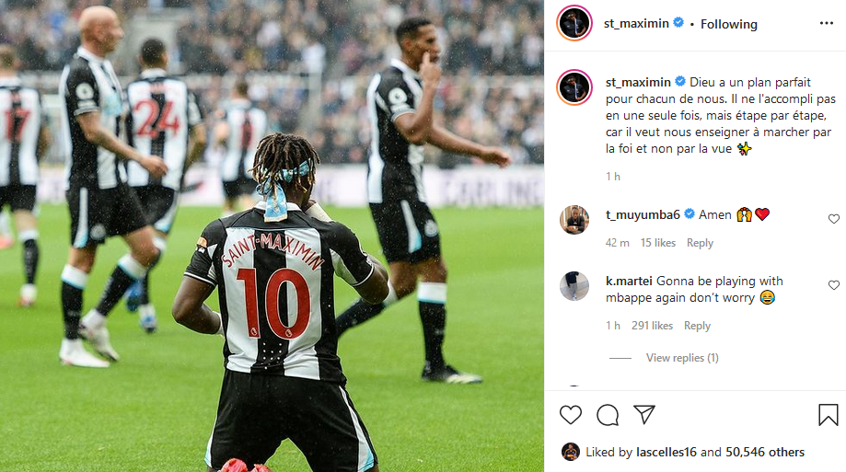The height and width of the screenshot is (472, 846).
Task: Open the comment bubble icon
Action: [x=608, y=415]
